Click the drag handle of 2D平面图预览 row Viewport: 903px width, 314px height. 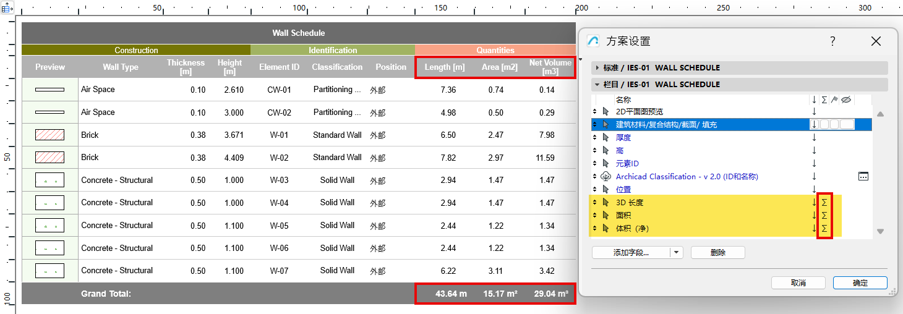595,112
